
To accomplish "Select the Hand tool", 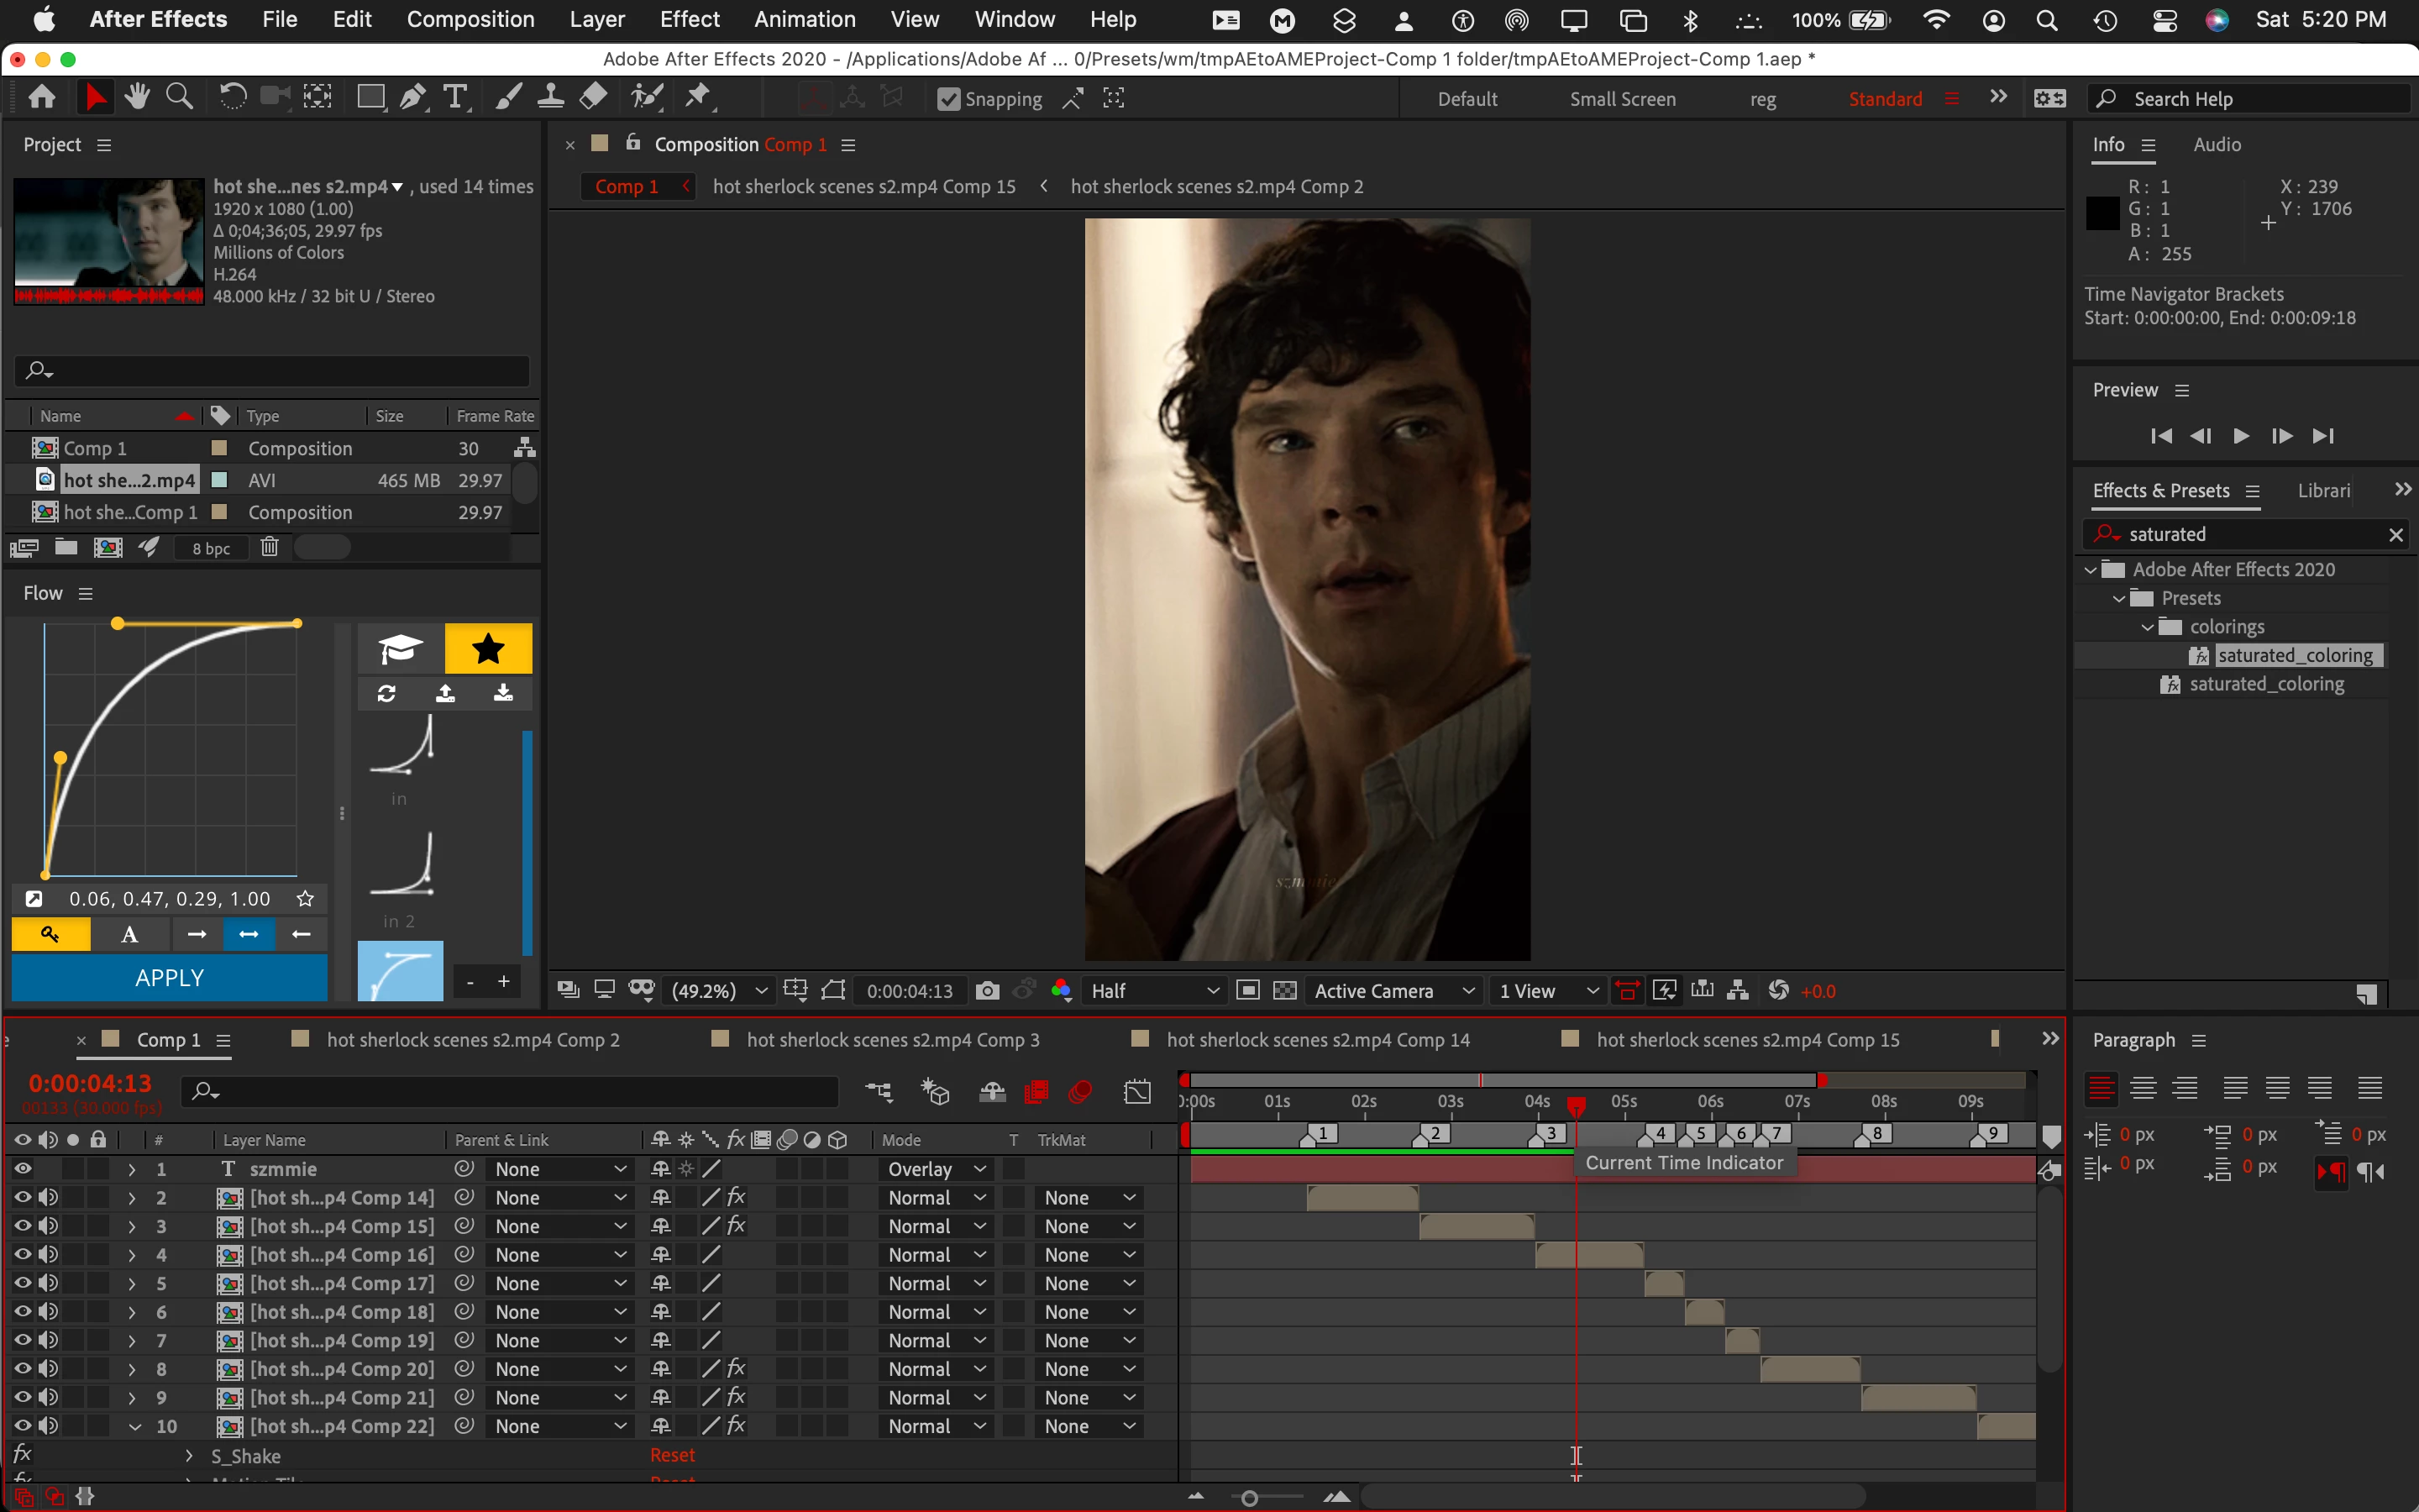I will [137, 97].
